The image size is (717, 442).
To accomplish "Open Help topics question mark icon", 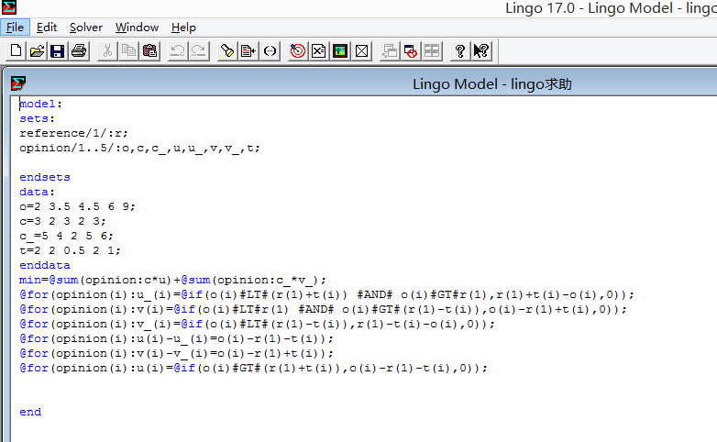I will tap(460, 50).
